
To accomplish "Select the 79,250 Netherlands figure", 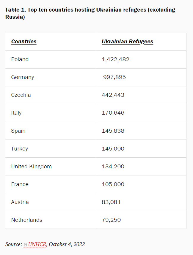I will pos(111,220).
